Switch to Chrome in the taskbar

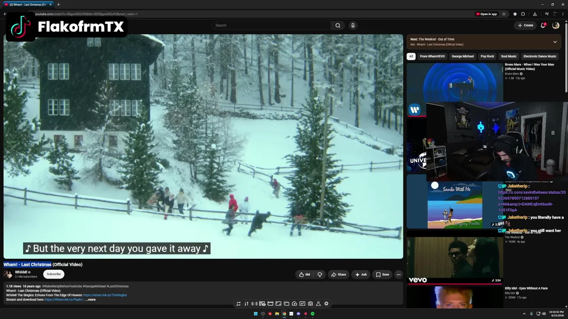[284, 314]
